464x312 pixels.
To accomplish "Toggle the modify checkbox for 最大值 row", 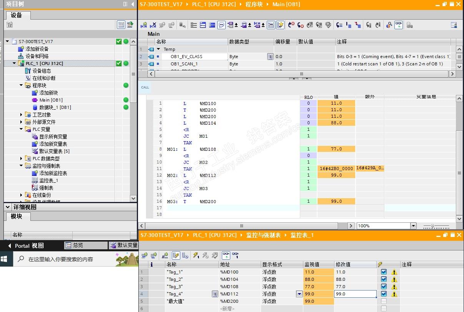I will (384, 301).
